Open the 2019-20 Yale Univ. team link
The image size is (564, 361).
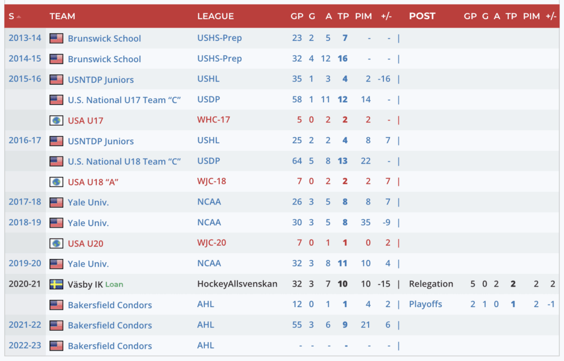click(x=88, y=264)
